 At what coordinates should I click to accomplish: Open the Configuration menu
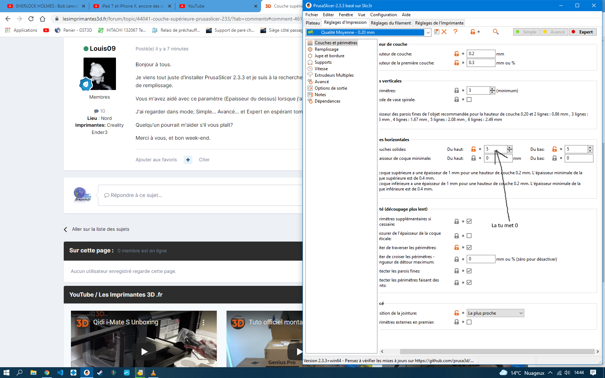(x=383, y=15)
